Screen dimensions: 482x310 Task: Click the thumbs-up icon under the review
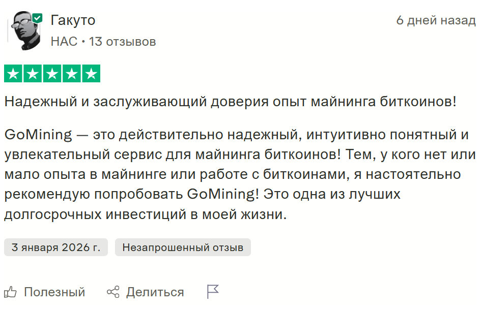point(10,292)
